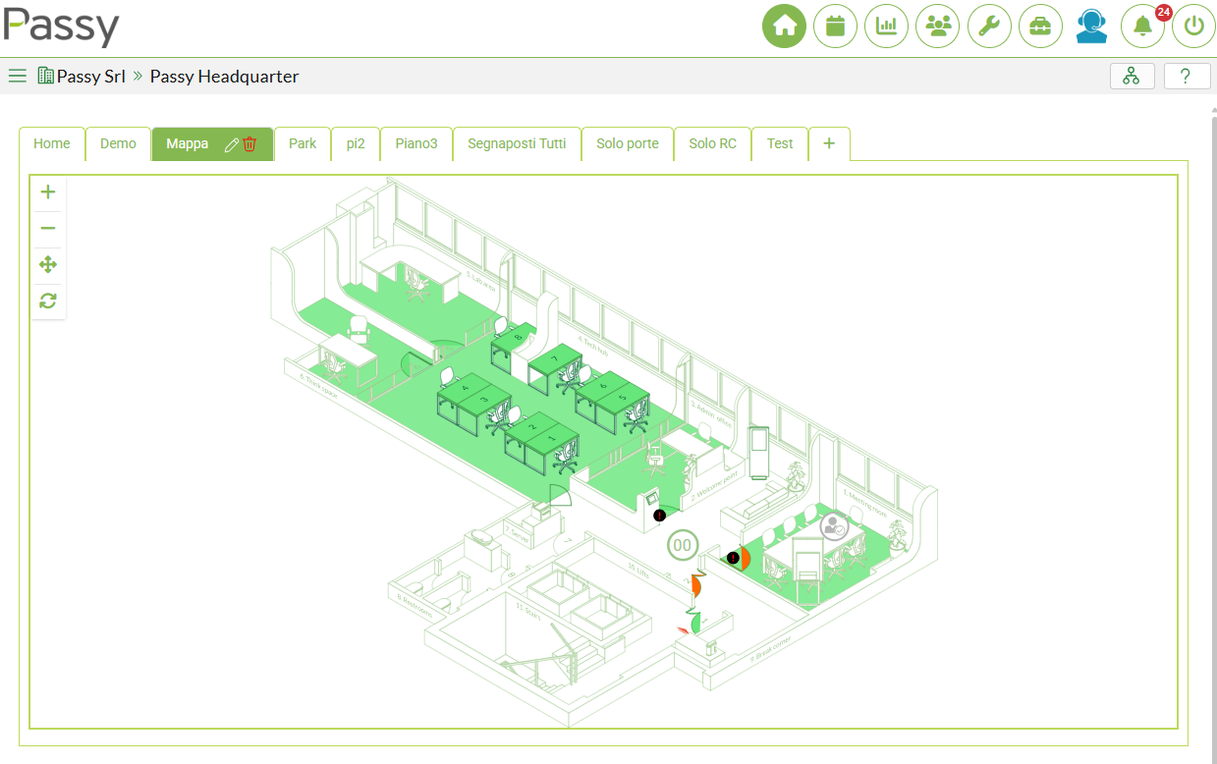Click the power logout icon
This screenshot has height=764, width=1217.
(x=1193, y=27)
